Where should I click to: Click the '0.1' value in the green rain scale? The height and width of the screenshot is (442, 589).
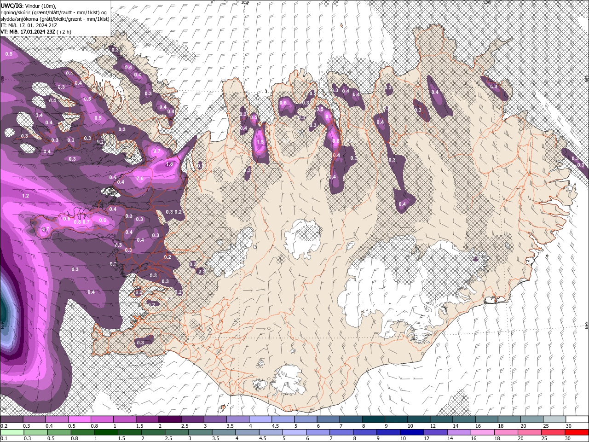pos(4,438)
